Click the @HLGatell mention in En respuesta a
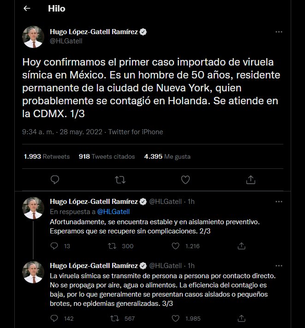The image size is (305, 328). click(x=114, y=212)
